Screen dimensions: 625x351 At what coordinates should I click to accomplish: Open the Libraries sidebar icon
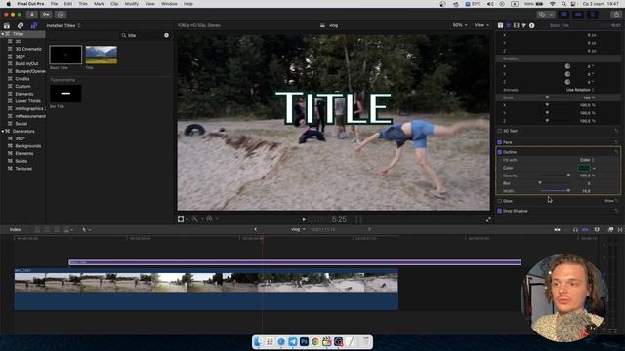7,25
